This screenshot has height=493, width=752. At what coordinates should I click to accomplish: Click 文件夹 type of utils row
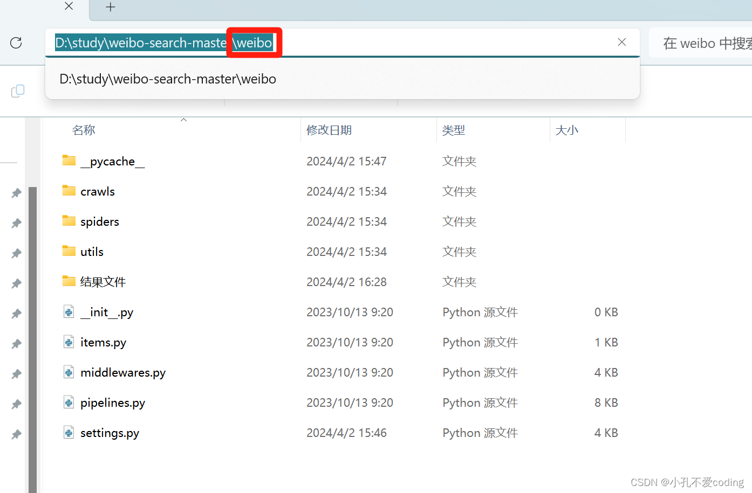click(x=460, y=252)
